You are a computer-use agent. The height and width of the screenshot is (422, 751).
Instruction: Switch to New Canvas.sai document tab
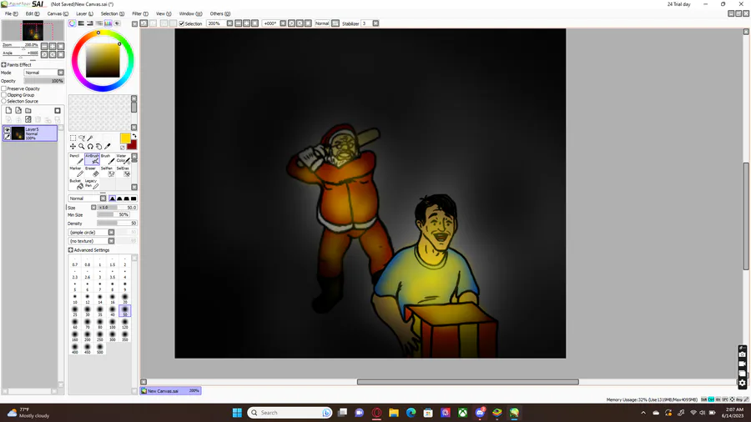coord(170,391)
